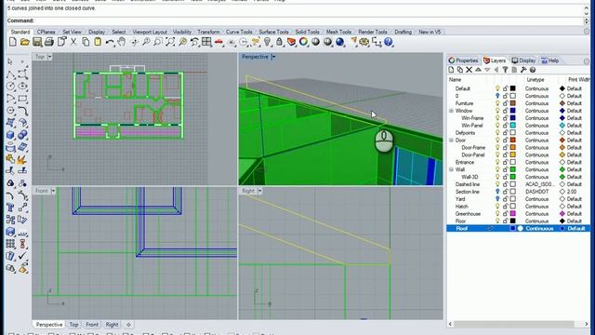Click the Linetype column header

(x=535, y=80)
